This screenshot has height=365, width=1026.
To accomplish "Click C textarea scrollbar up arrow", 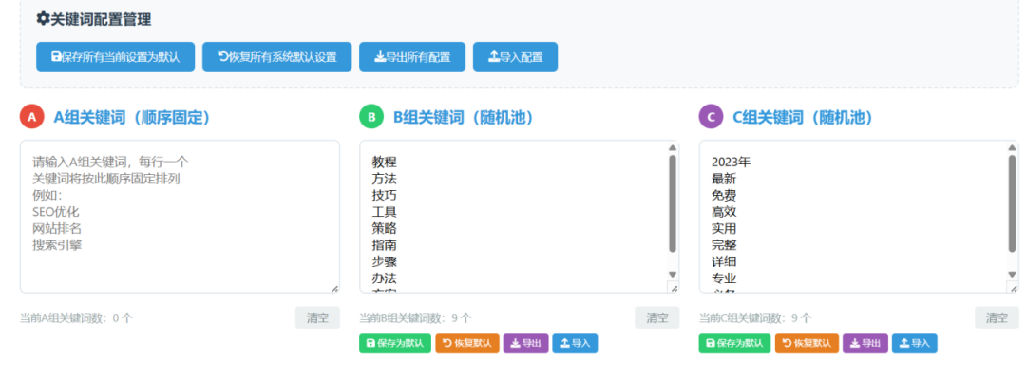I will (1013, 147).
